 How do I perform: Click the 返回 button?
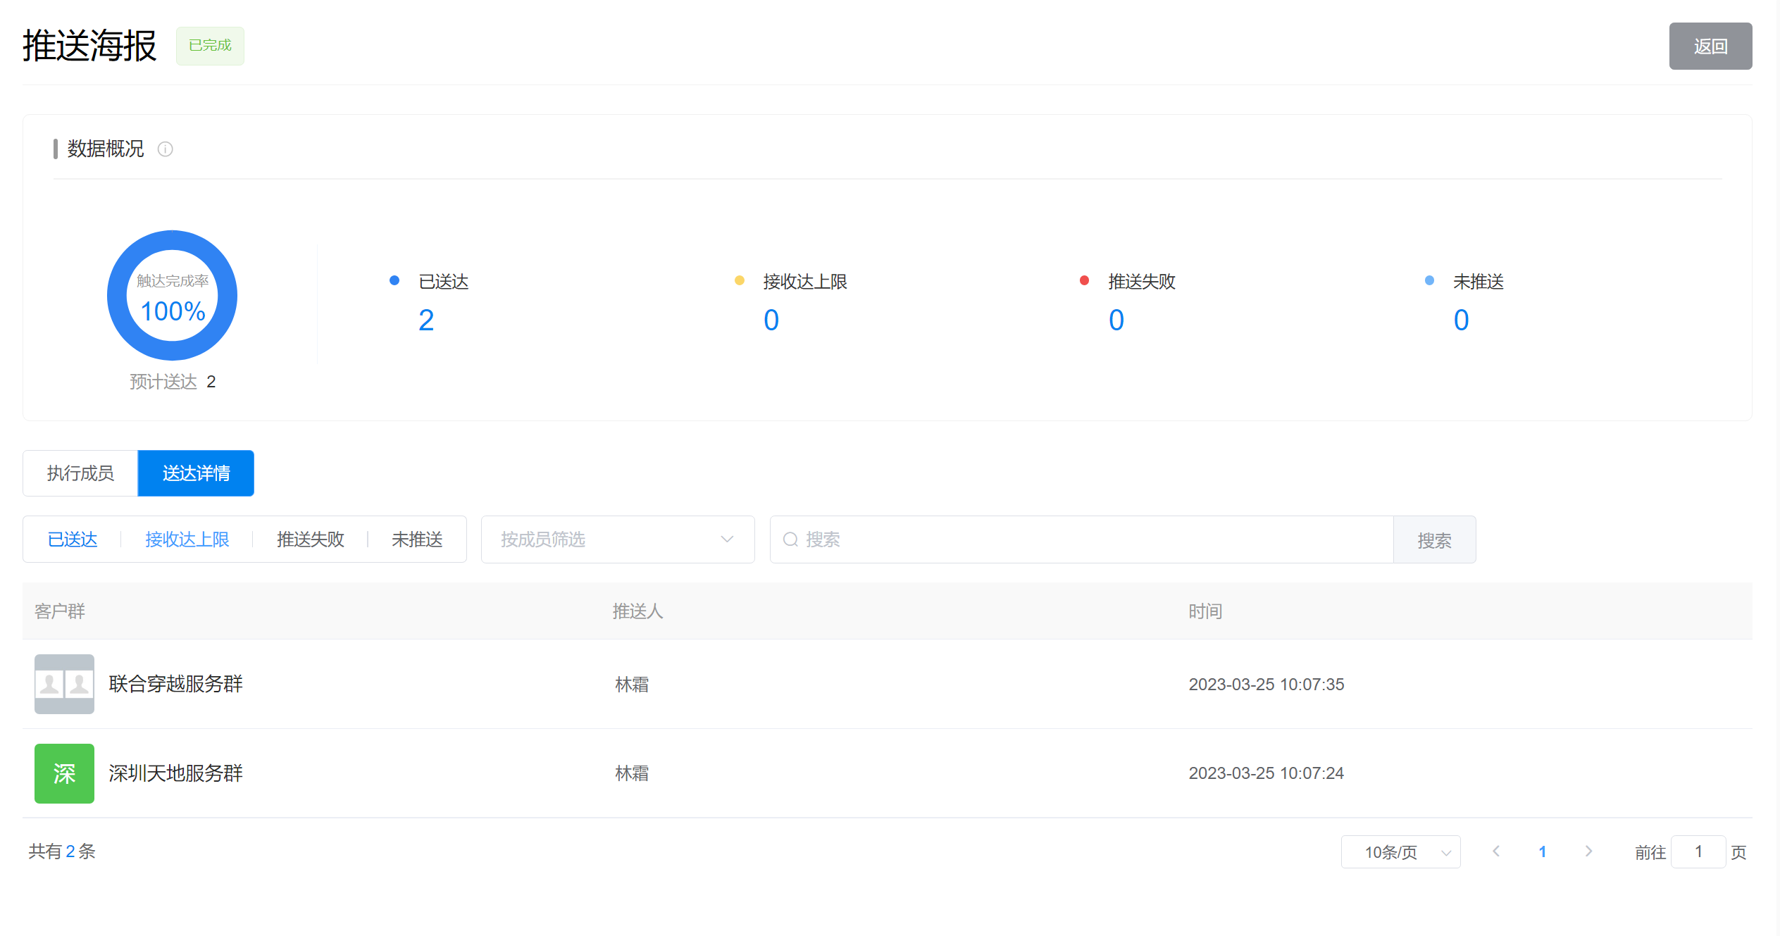point(1710,46)
